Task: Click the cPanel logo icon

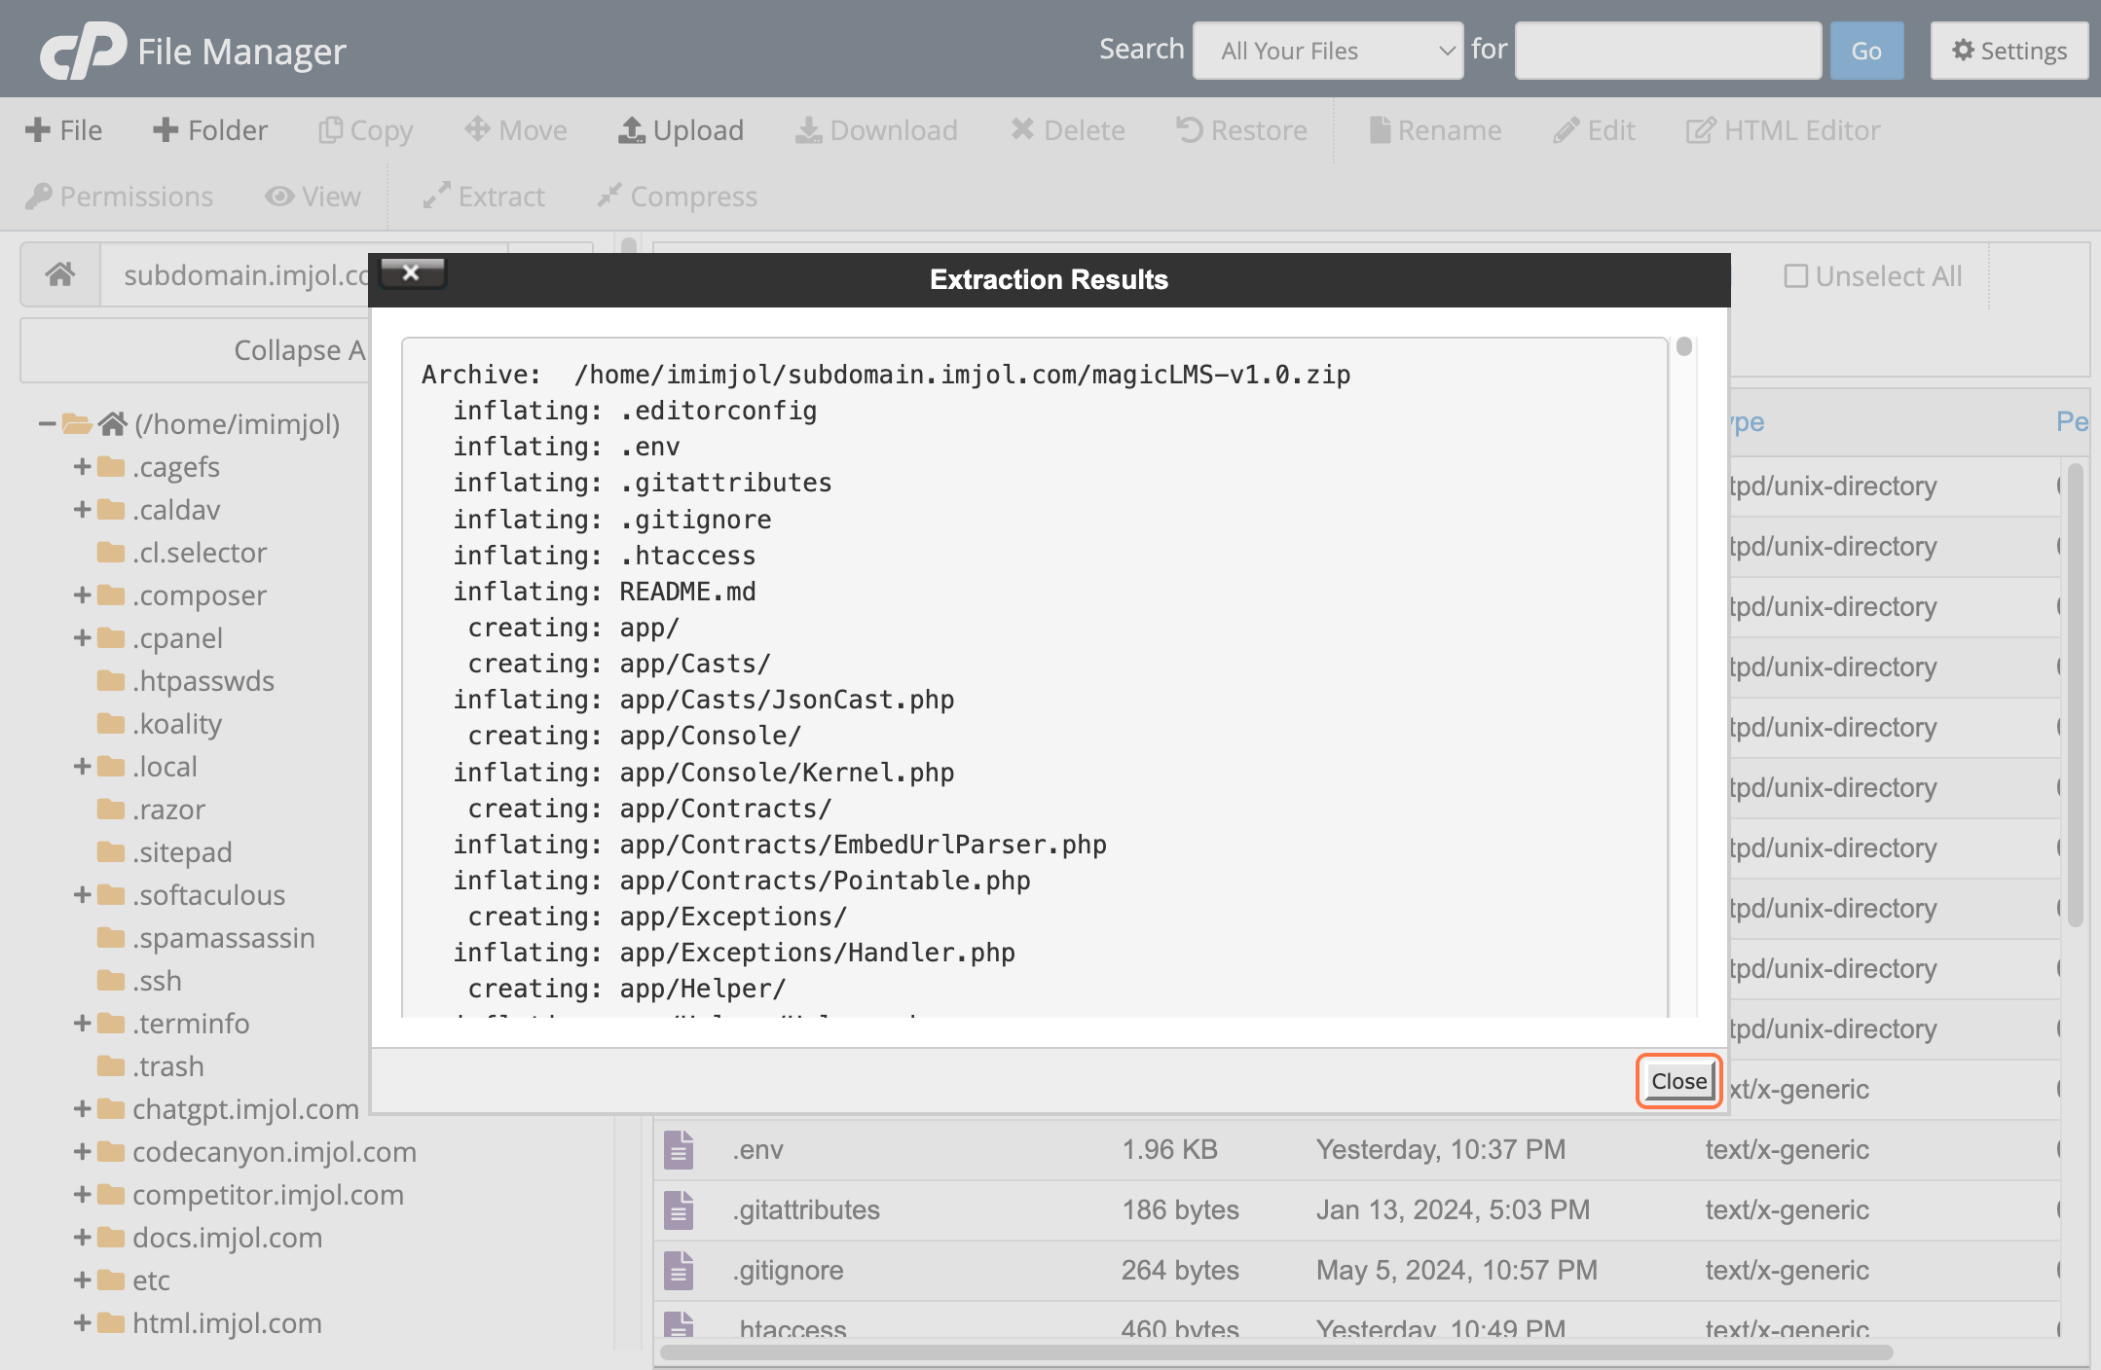Action: tap(83, 50)
